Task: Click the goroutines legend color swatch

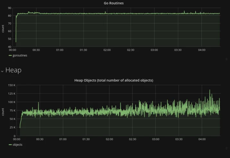Action: [x=10, y=55]
